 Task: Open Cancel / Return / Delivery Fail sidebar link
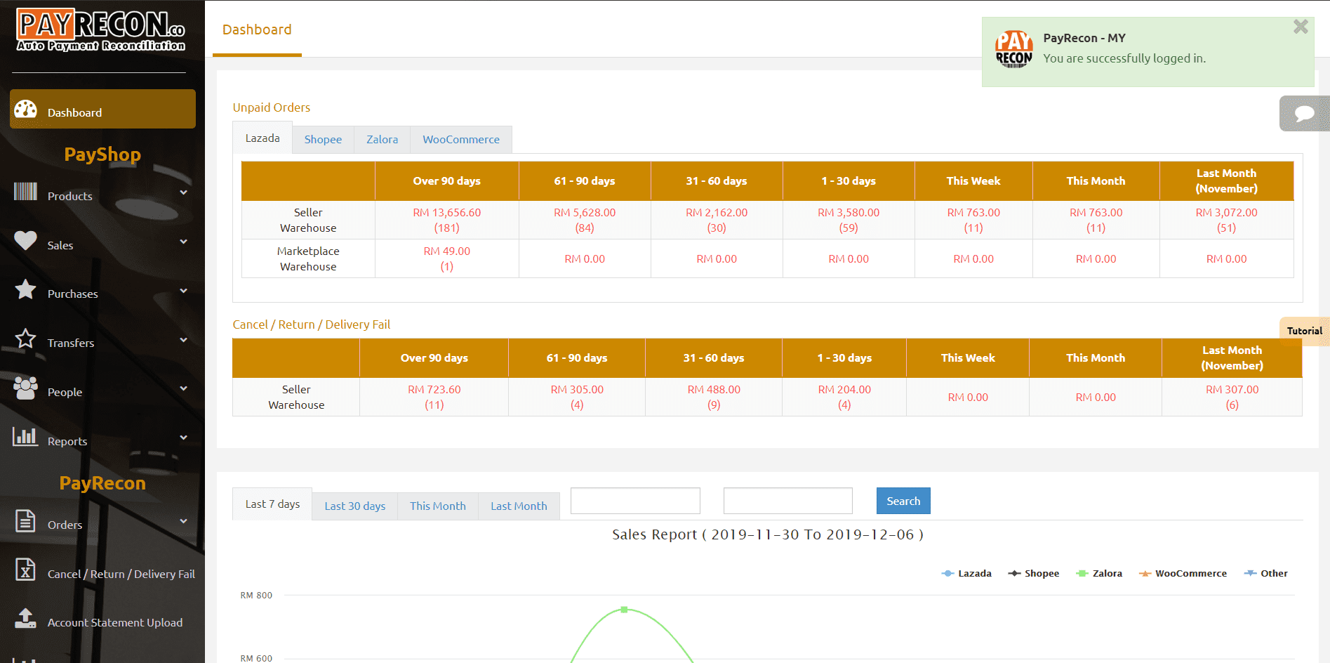(x=102, y=571)
